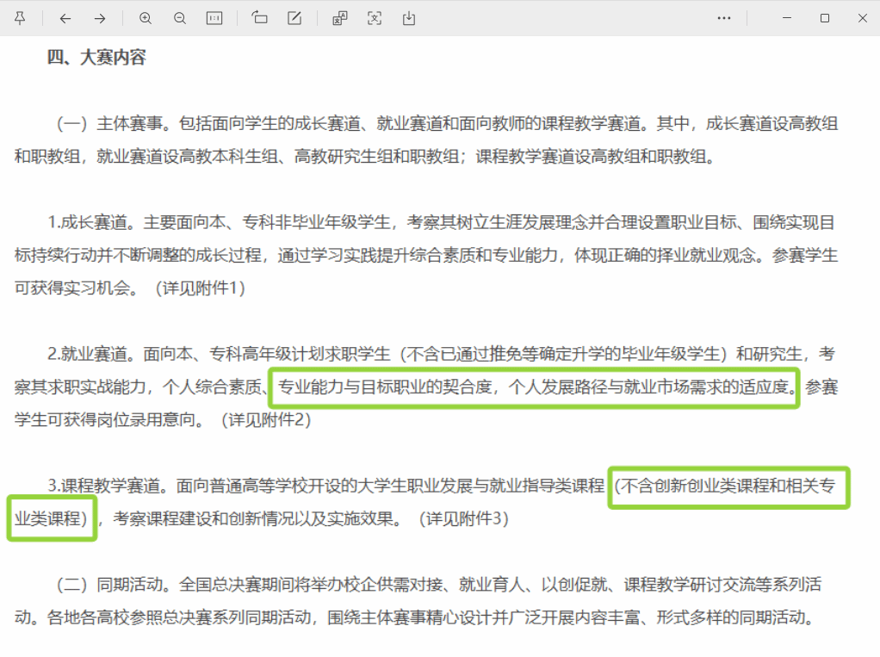
Task: Close the image viewer window
Action: pyautogui.click(x=863, y=18)
